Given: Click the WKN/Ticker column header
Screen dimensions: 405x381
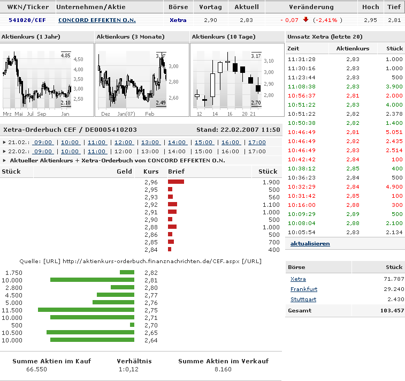Looking at the screenshot, I should [28, 7].
